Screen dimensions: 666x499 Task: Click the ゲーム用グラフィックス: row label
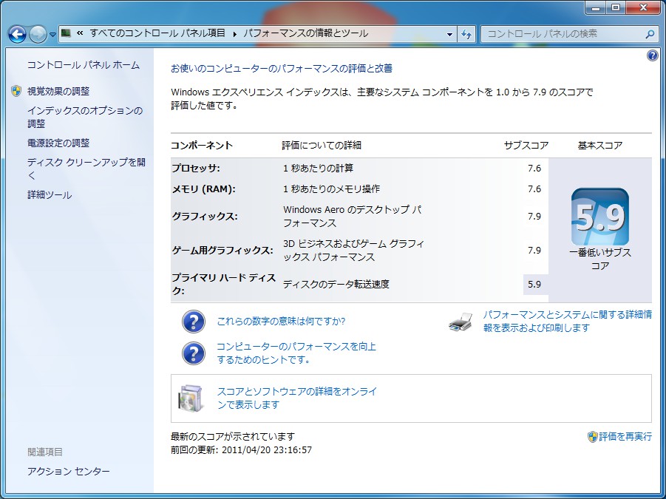(222, 250)
